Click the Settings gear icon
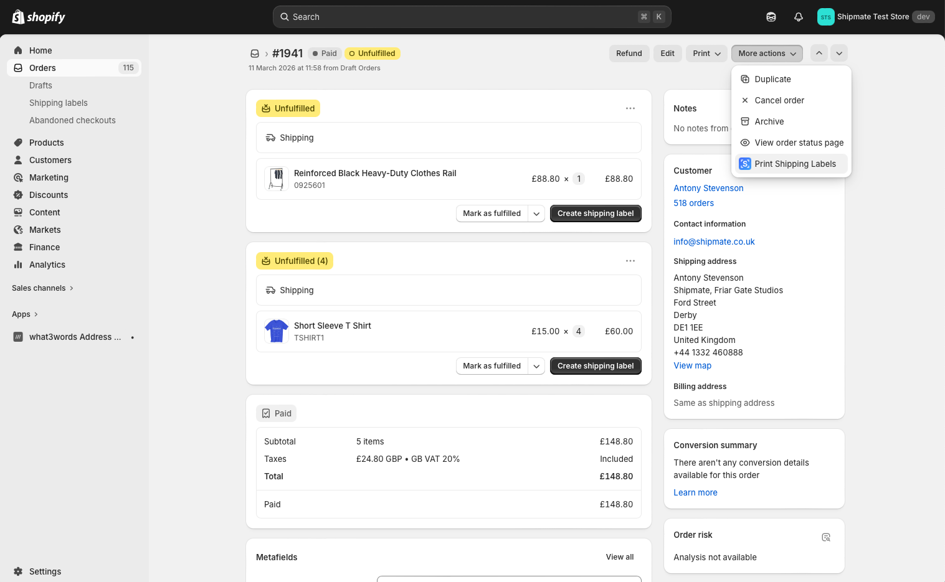 tap(18, 571)
